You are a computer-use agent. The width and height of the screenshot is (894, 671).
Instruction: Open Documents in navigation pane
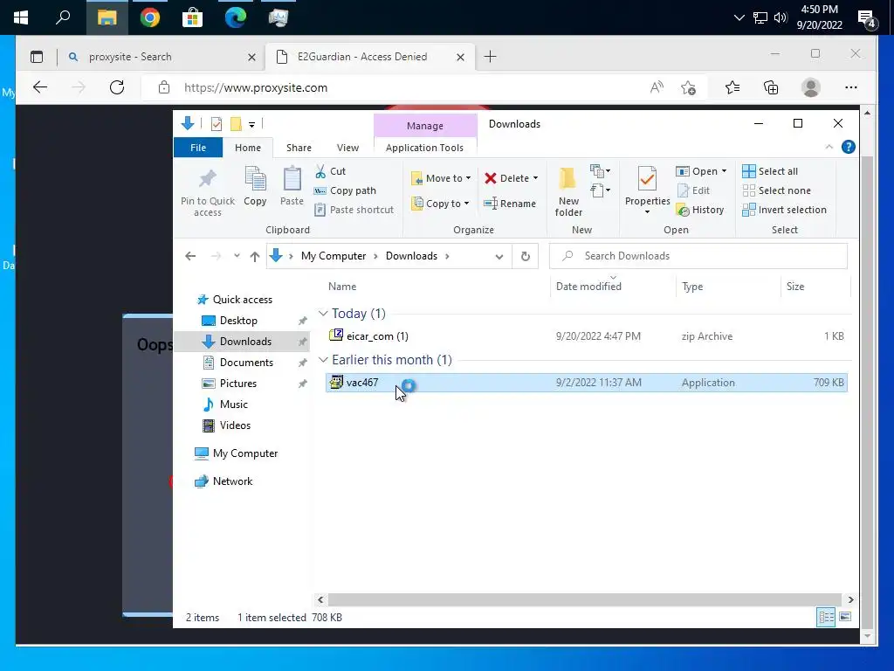pyautogui.click(x=246, y=363)
